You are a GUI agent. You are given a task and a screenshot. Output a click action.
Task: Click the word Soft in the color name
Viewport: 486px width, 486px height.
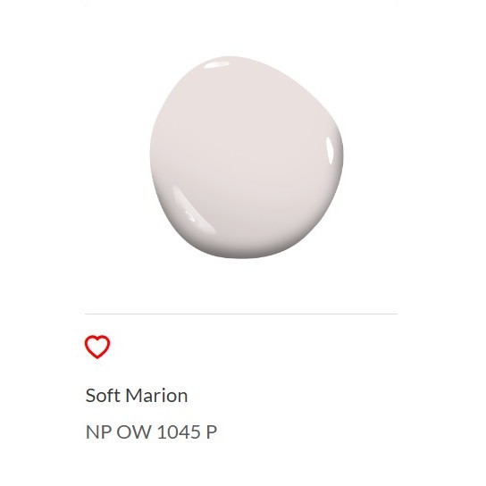click(x=103, y=396)
